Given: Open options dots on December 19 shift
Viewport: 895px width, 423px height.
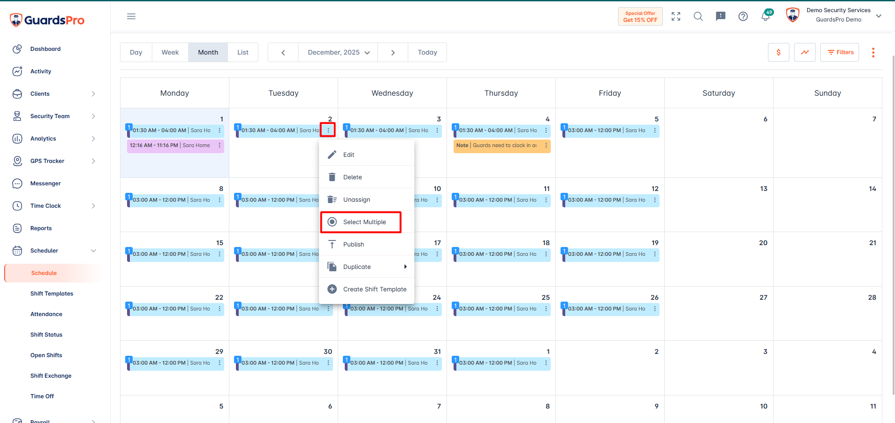Looking at the screenshot, I should [x=655, y=254].
